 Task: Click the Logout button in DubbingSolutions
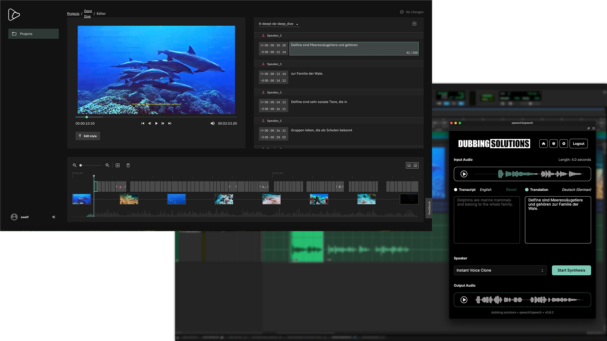pyautogui.click(x=579, y=144)
